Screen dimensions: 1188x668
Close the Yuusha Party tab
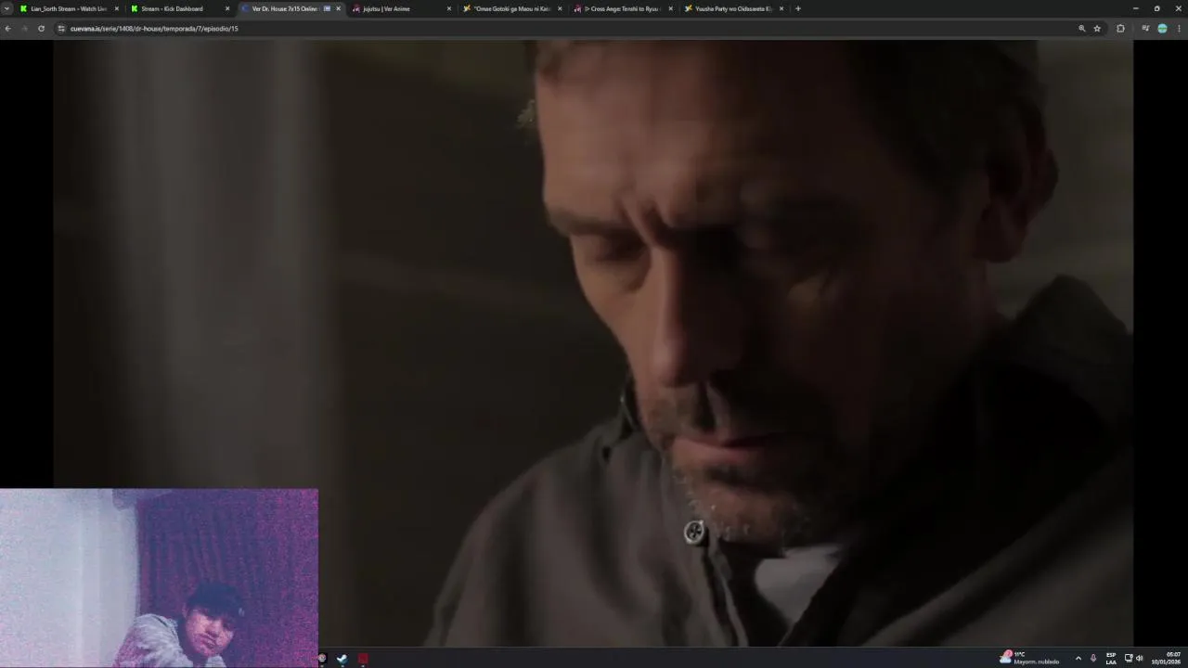(x=781, y=8)
